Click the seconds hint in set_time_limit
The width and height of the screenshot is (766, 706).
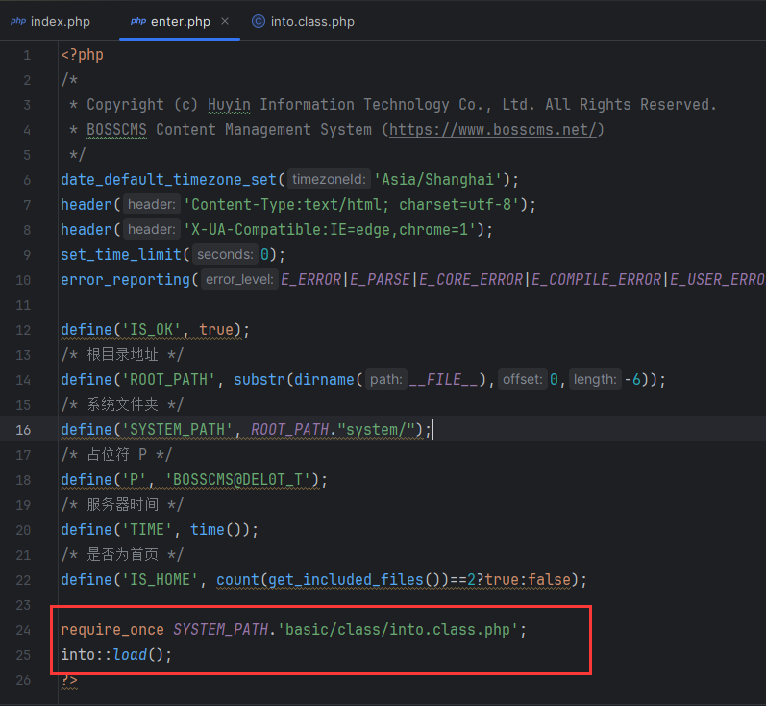click(x=225, y=254)
